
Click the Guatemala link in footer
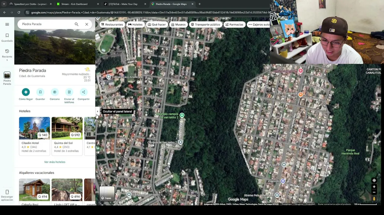286,204
